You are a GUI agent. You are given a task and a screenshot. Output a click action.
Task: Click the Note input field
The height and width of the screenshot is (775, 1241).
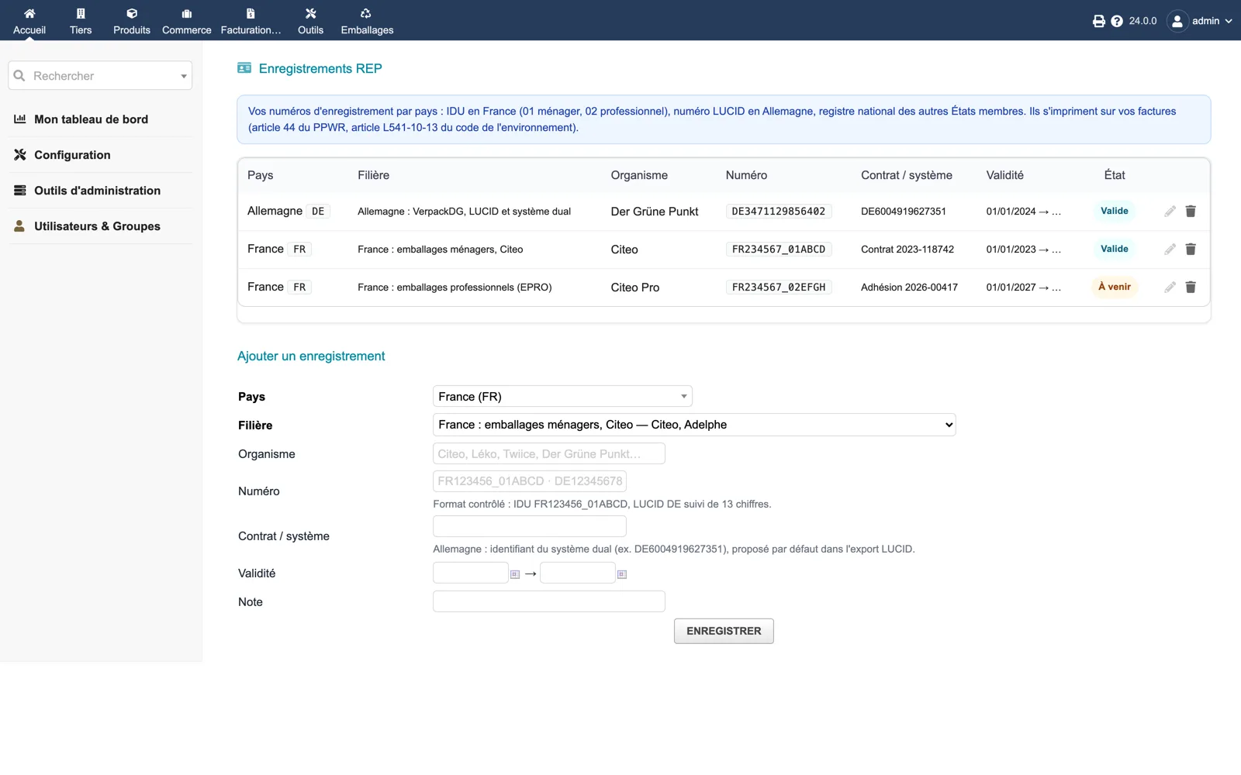549,601
